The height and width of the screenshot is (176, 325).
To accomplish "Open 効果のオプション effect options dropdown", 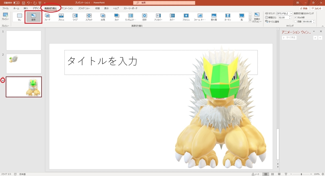I will (256, 18).
